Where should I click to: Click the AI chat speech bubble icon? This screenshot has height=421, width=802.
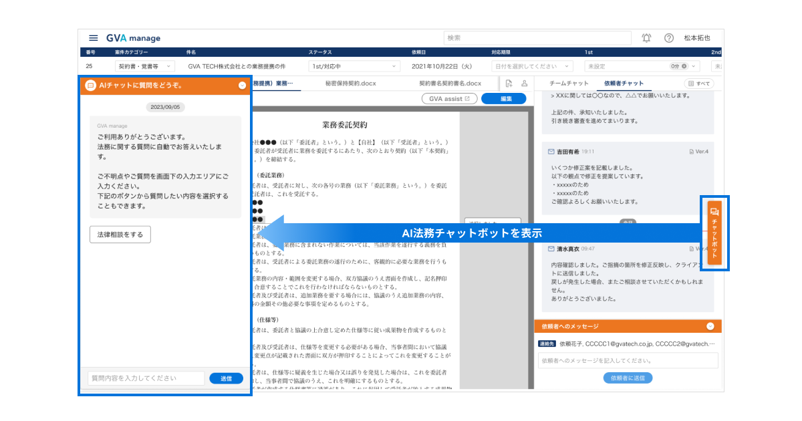tap(90, 86)
